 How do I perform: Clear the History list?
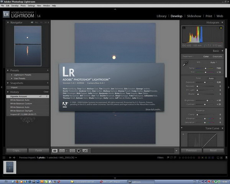[46, 92]
